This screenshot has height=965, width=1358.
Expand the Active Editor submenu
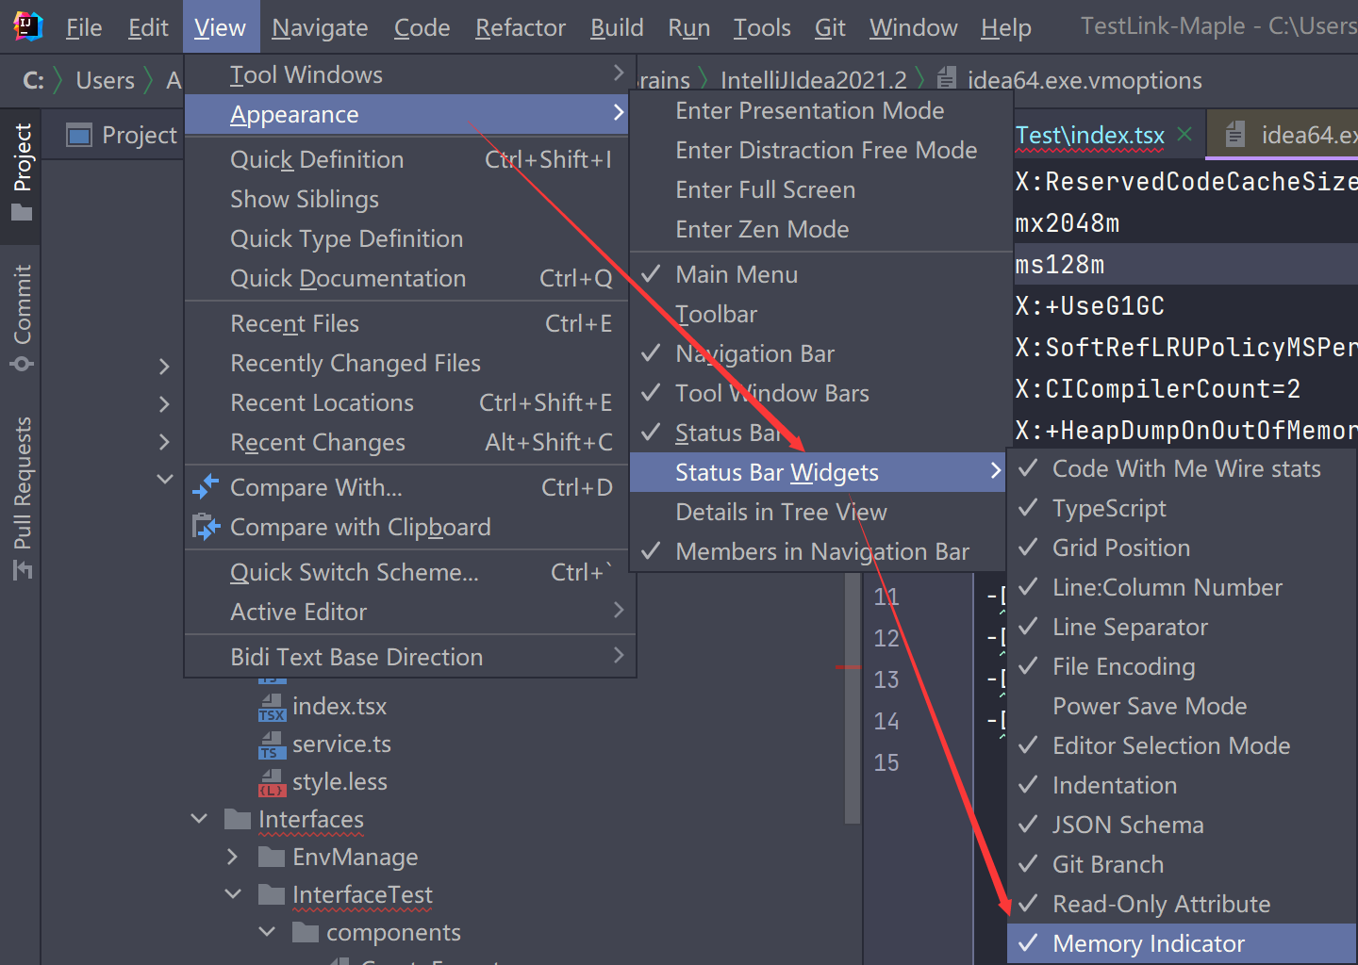(x=410, y=612)
